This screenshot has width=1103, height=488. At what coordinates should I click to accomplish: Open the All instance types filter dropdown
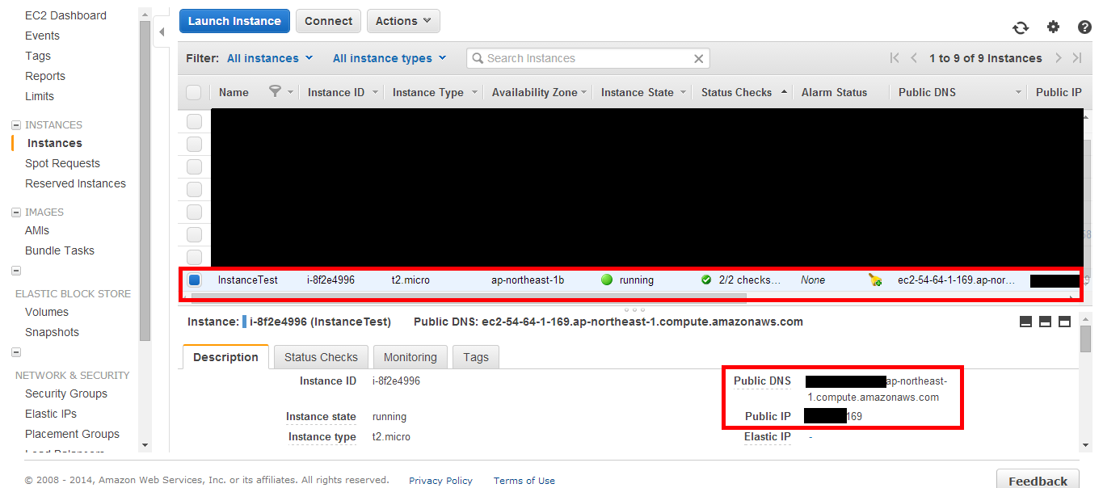pyautogui.click(x=389, y=58)
